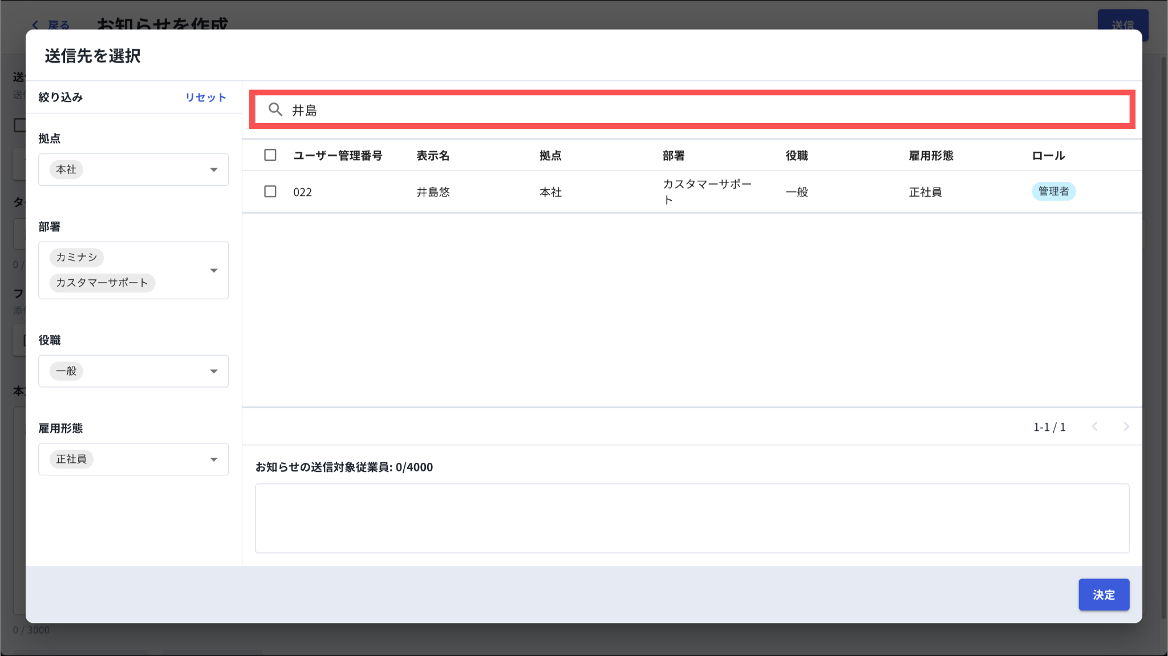
Task: Click the 管理者 role badge
Action: click(x=1053, y=191)
